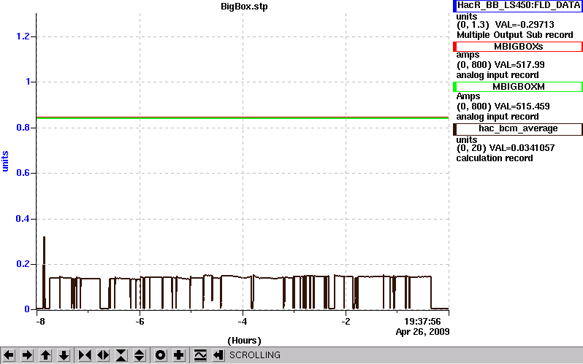Click the 'Amps' unit label under MBIGBOXM
Image resolution: width=583 pixels, height=364 pixels.
pos(468,96)
